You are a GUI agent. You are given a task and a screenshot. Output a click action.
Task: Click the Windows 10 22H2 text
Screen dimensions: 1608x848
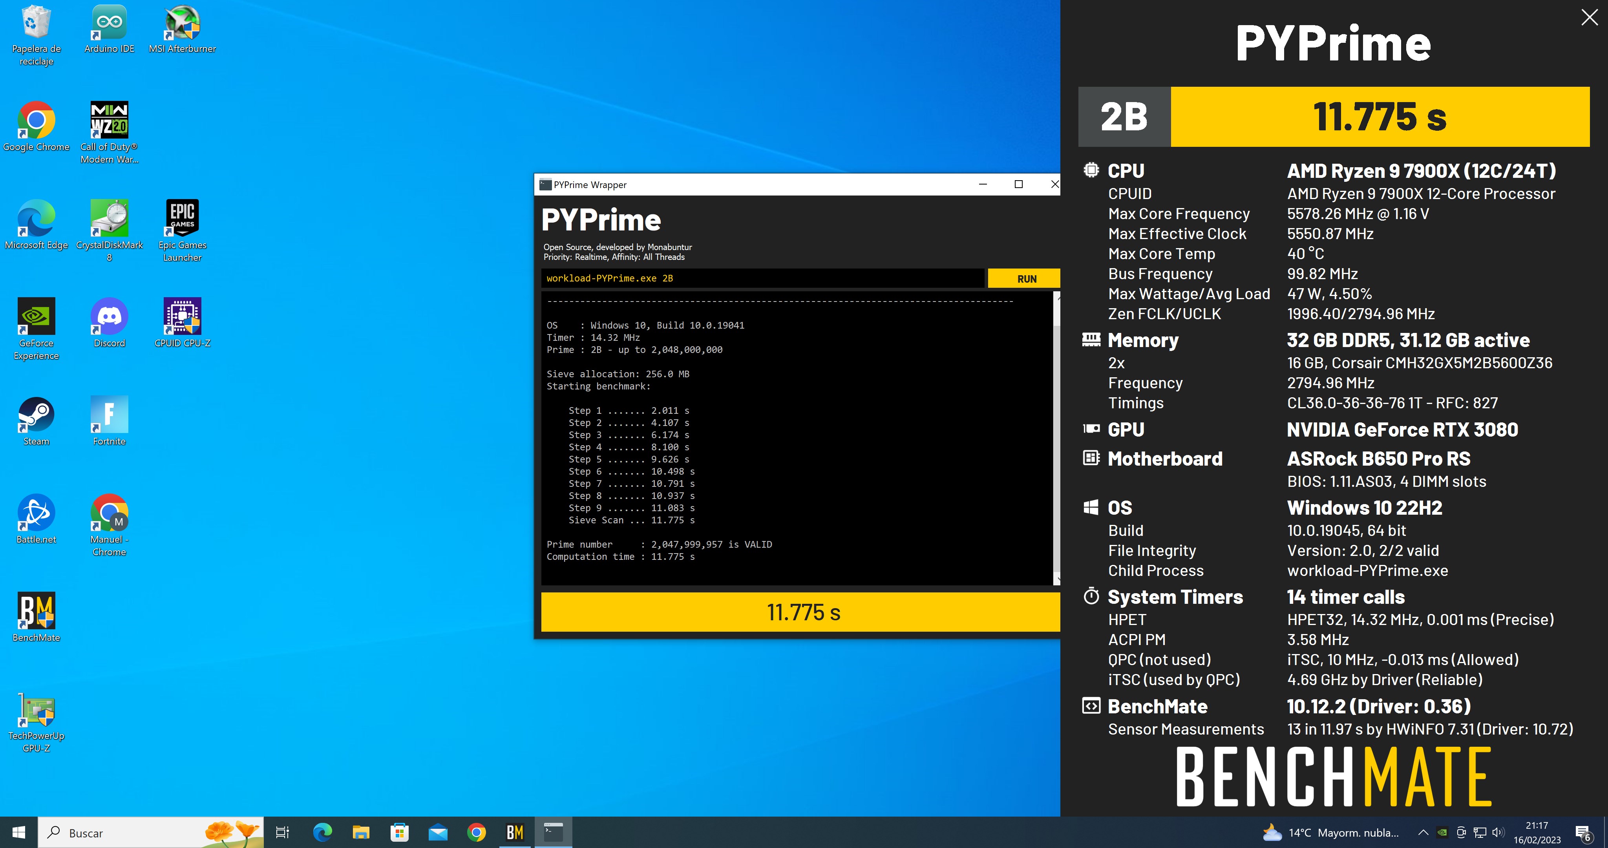pyautogui.click(x=1365, y=508)
